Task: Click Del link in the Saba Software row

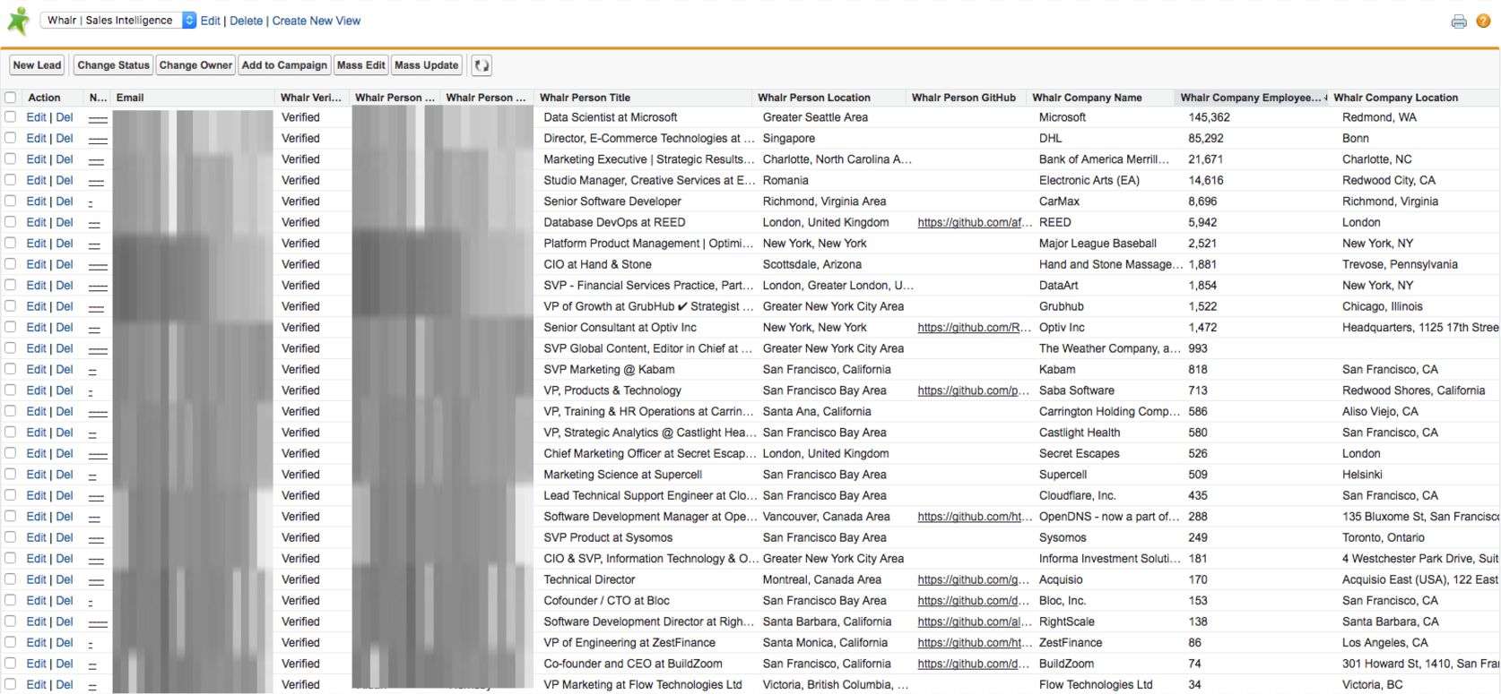Action: click(x=65, y=390)
